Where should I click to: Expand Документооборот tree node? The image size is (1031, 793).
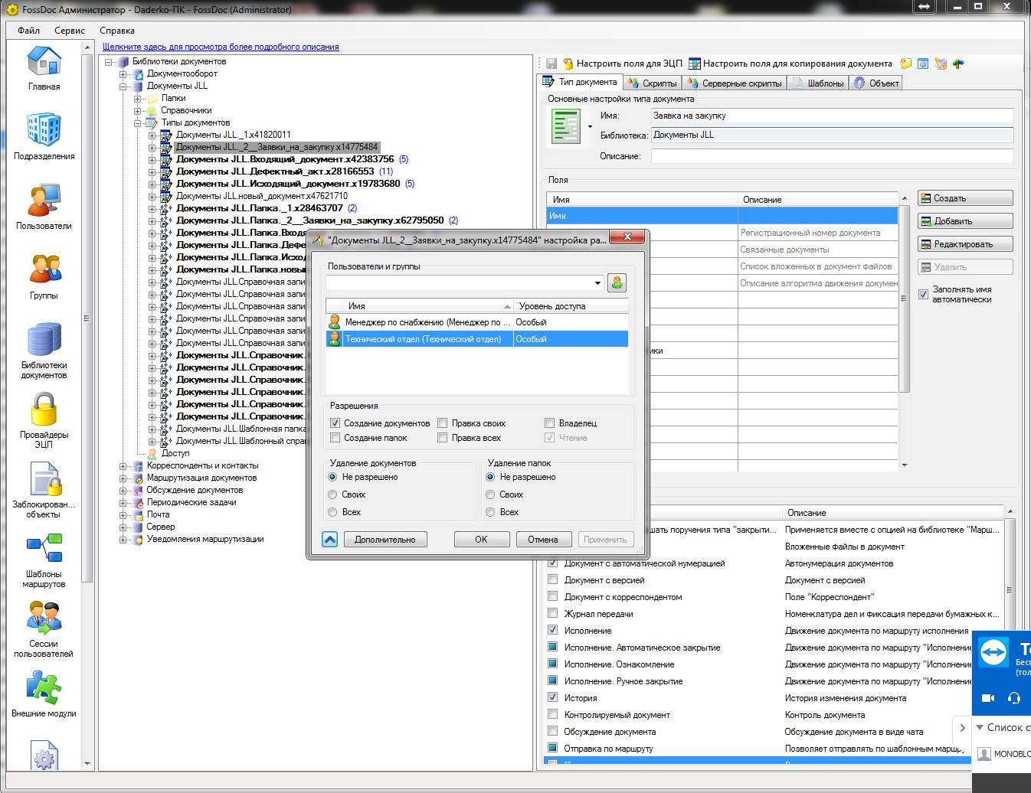123,74
